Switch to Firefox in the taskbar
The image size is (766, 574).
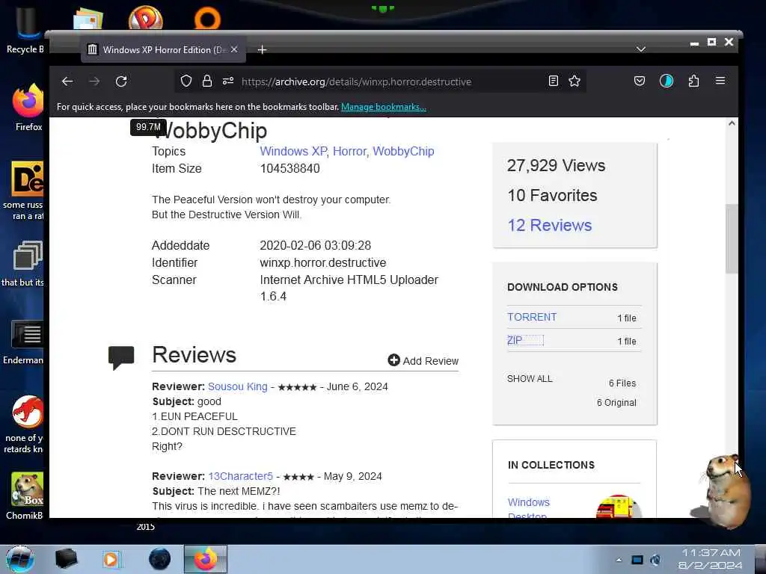pyautogui.click(x=205, y=559)
